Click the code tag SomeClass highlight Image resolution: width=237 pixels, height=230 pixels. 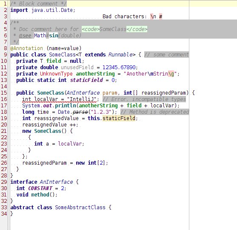[114, 29]
